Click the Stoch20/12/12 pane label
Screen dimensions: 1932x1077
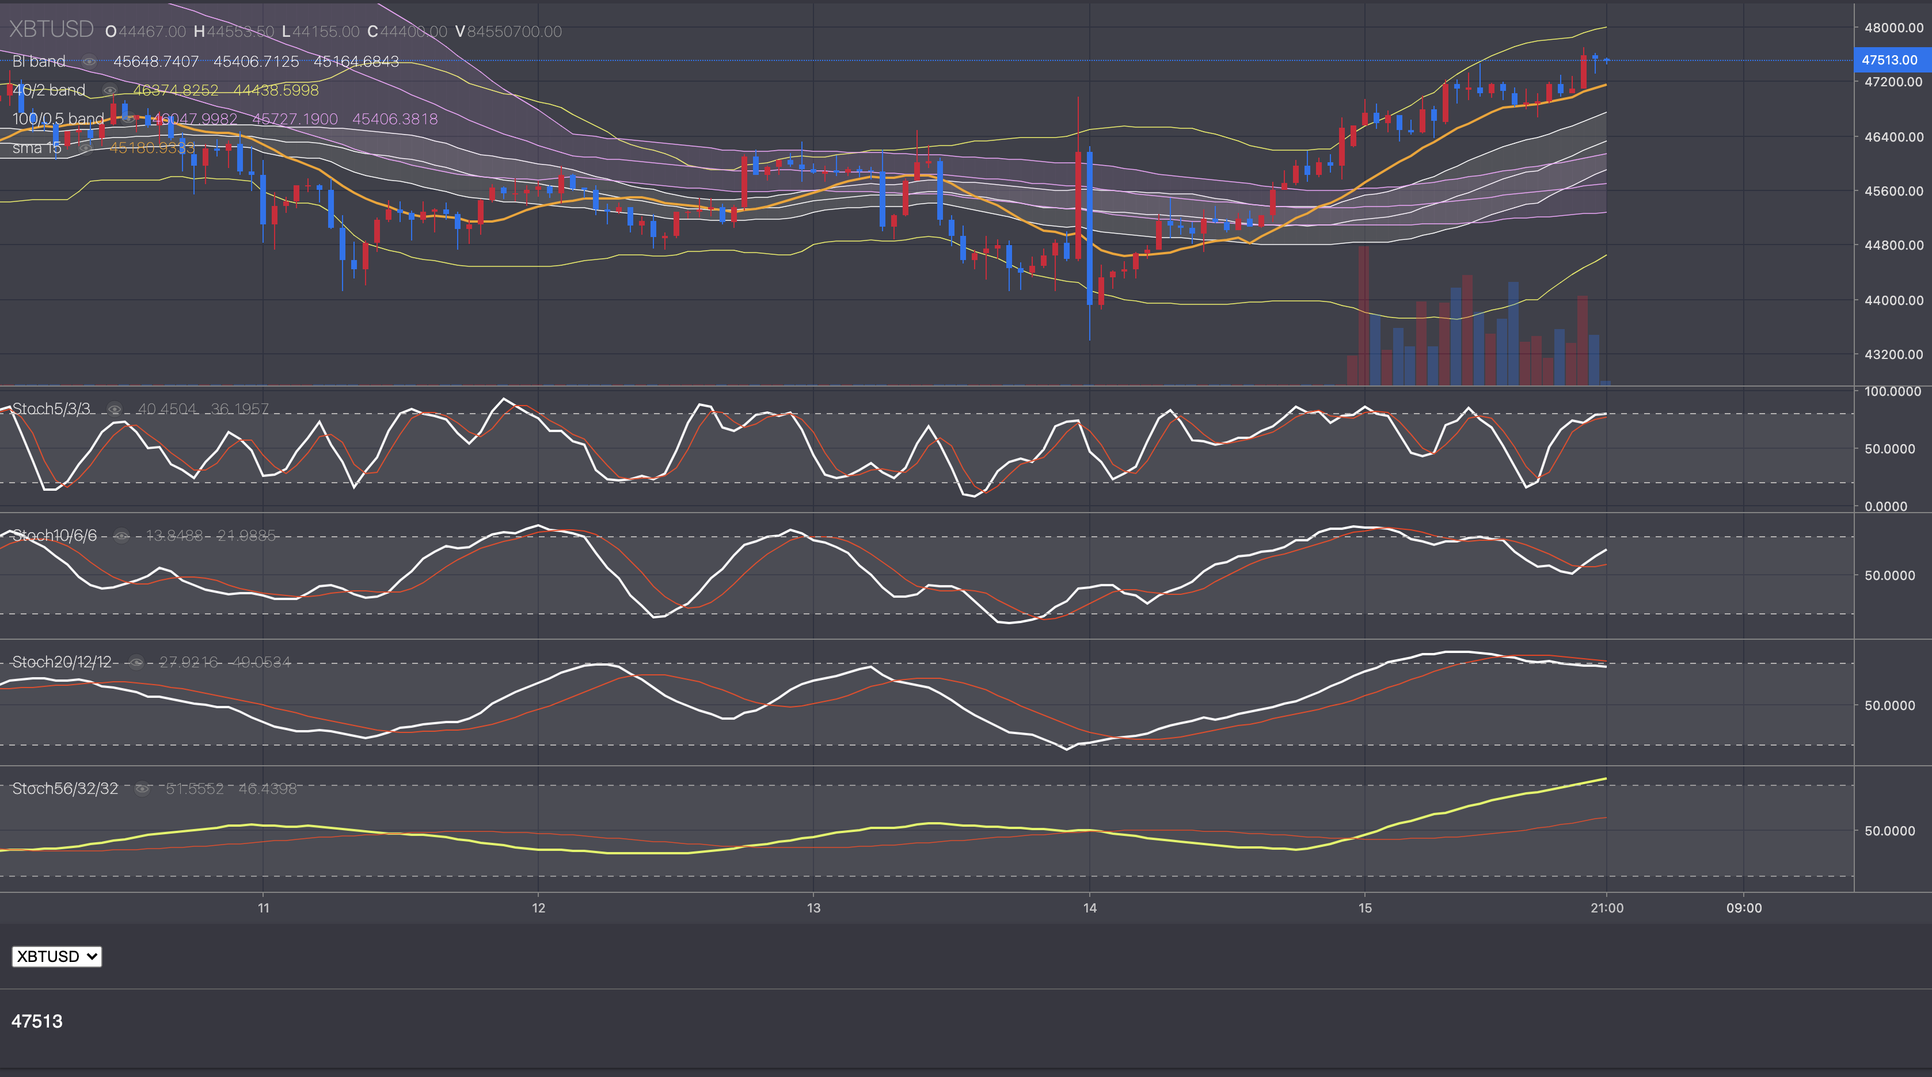point(62,663)
